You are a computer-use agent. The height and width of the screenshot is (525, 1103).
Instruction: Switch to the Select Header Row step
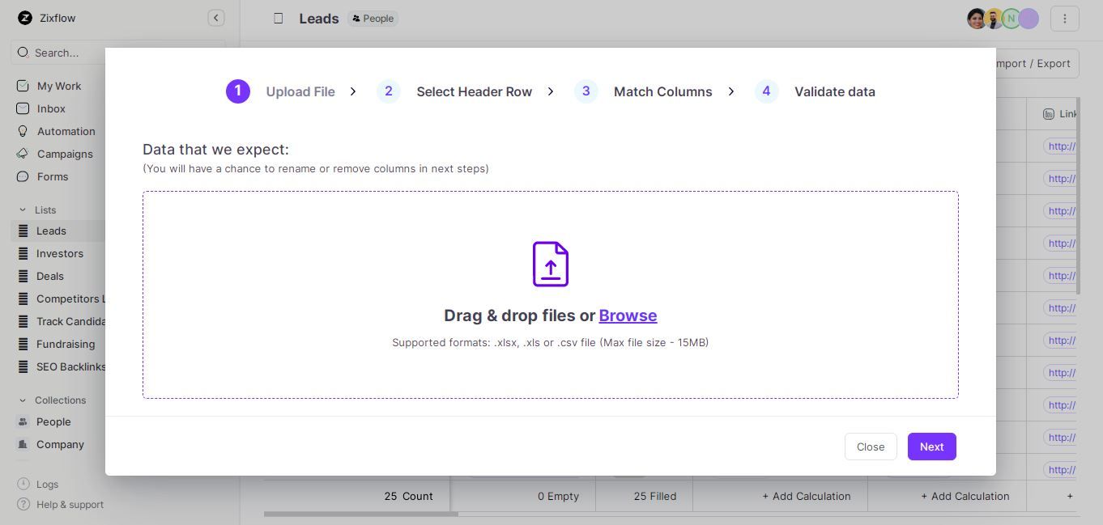[474, 91]
